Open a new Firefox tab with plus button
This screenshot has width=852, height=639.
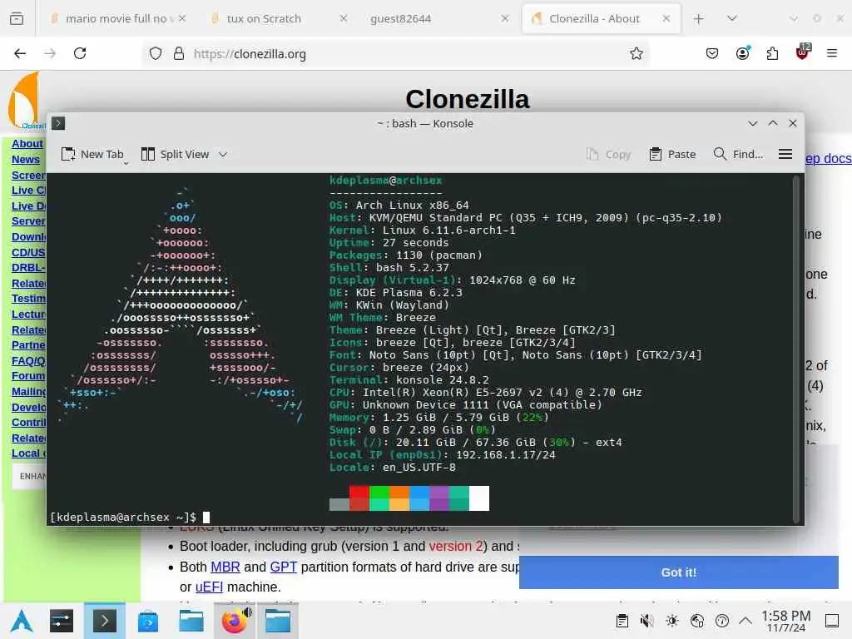coord(699,19)
